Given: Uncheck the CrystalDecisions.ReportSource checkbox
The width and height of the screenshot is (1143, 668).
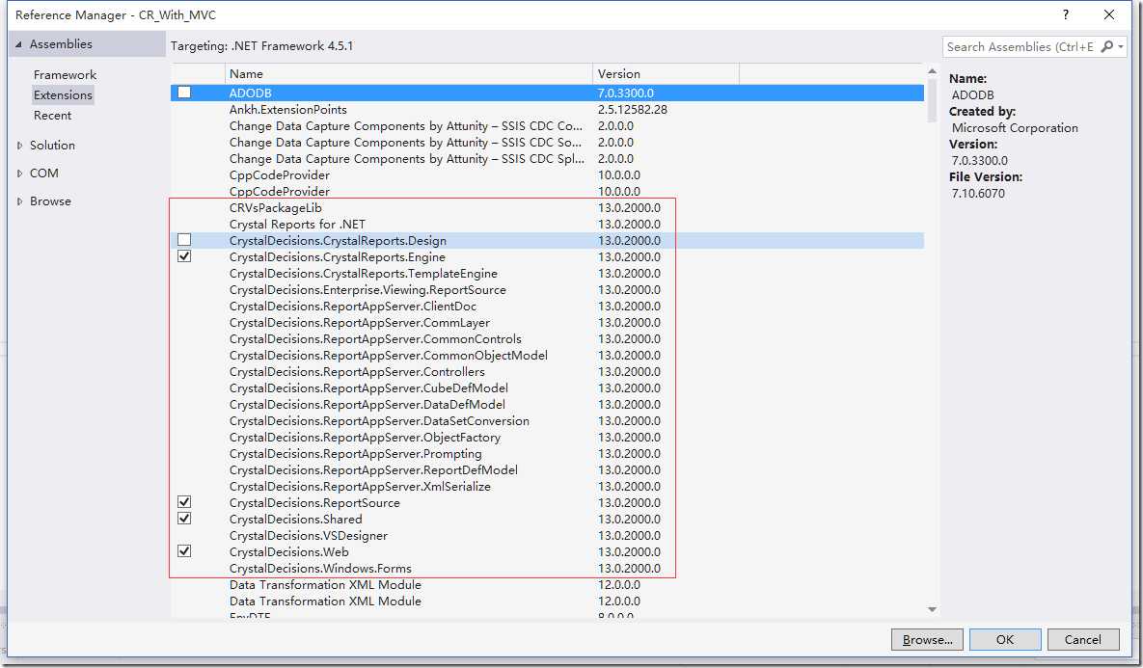Looking at the screenshot, I should (x=184, y=502).
